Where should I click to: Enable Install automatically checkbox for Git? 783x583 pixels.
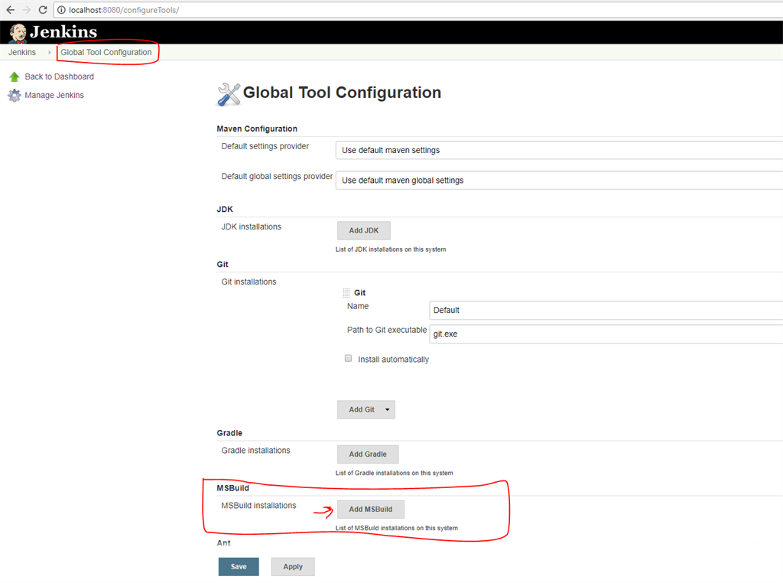pos(349,359)
